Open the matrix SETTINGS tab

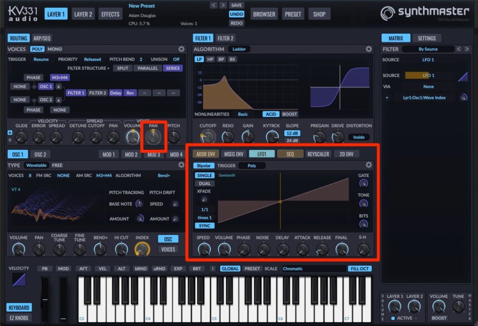click(427, 38)
